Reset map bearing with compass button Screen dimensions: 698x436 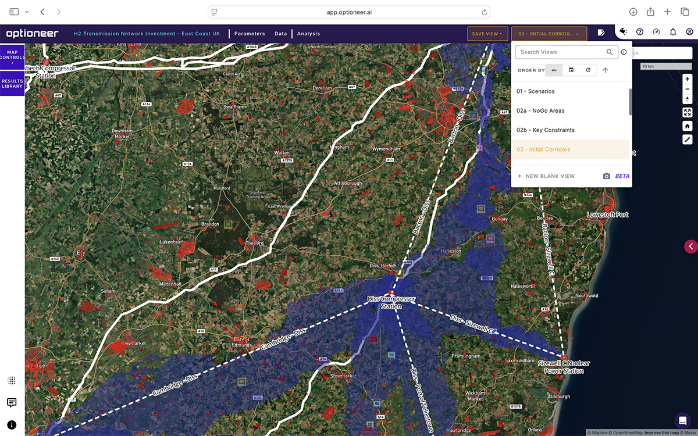point(688,99)
